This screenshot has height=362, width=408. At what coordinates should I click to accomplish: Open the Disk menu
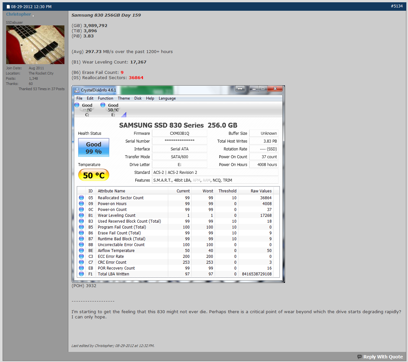coord(138,98)
